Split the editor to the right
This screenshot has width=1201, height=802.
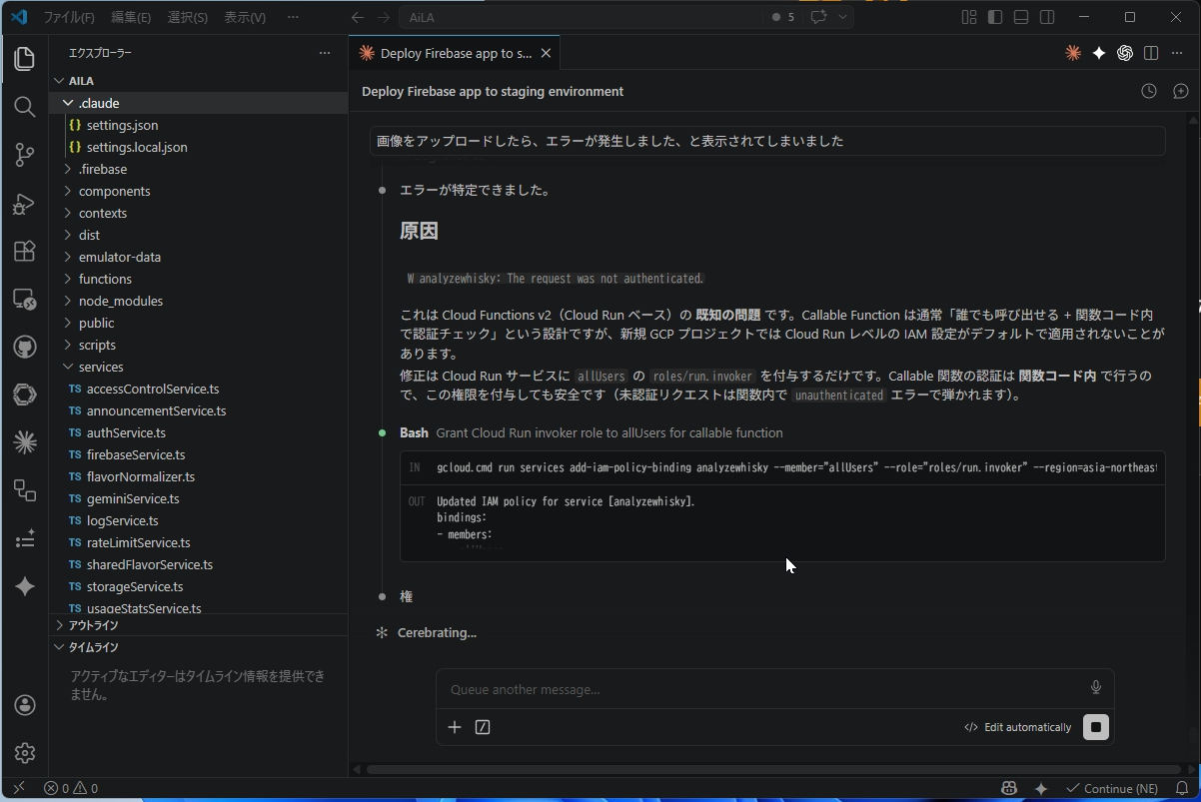pos(1151,53)
